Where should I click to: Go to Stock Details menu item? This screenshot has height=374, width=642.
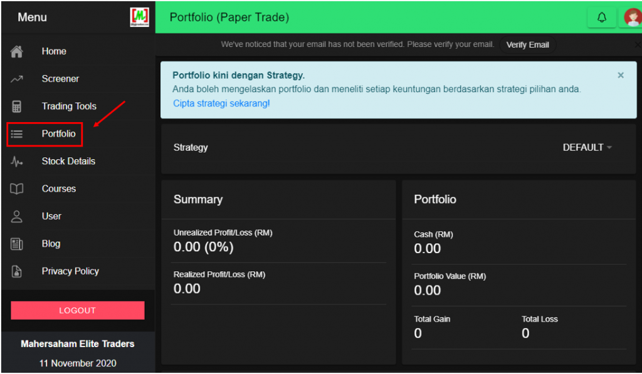(x=68, y=162)
